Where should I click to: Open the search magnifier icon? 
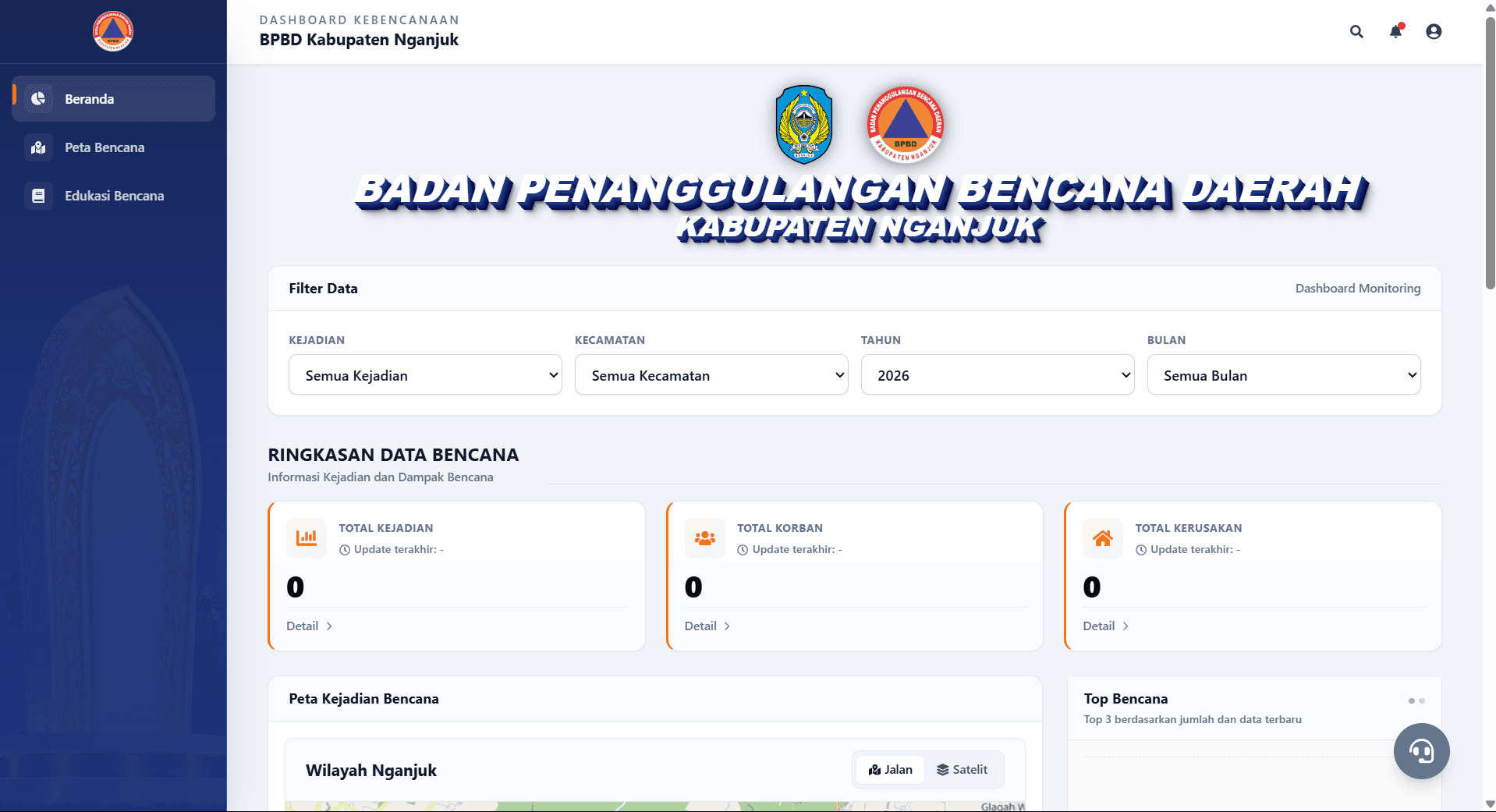click(x=1357, y=32)
